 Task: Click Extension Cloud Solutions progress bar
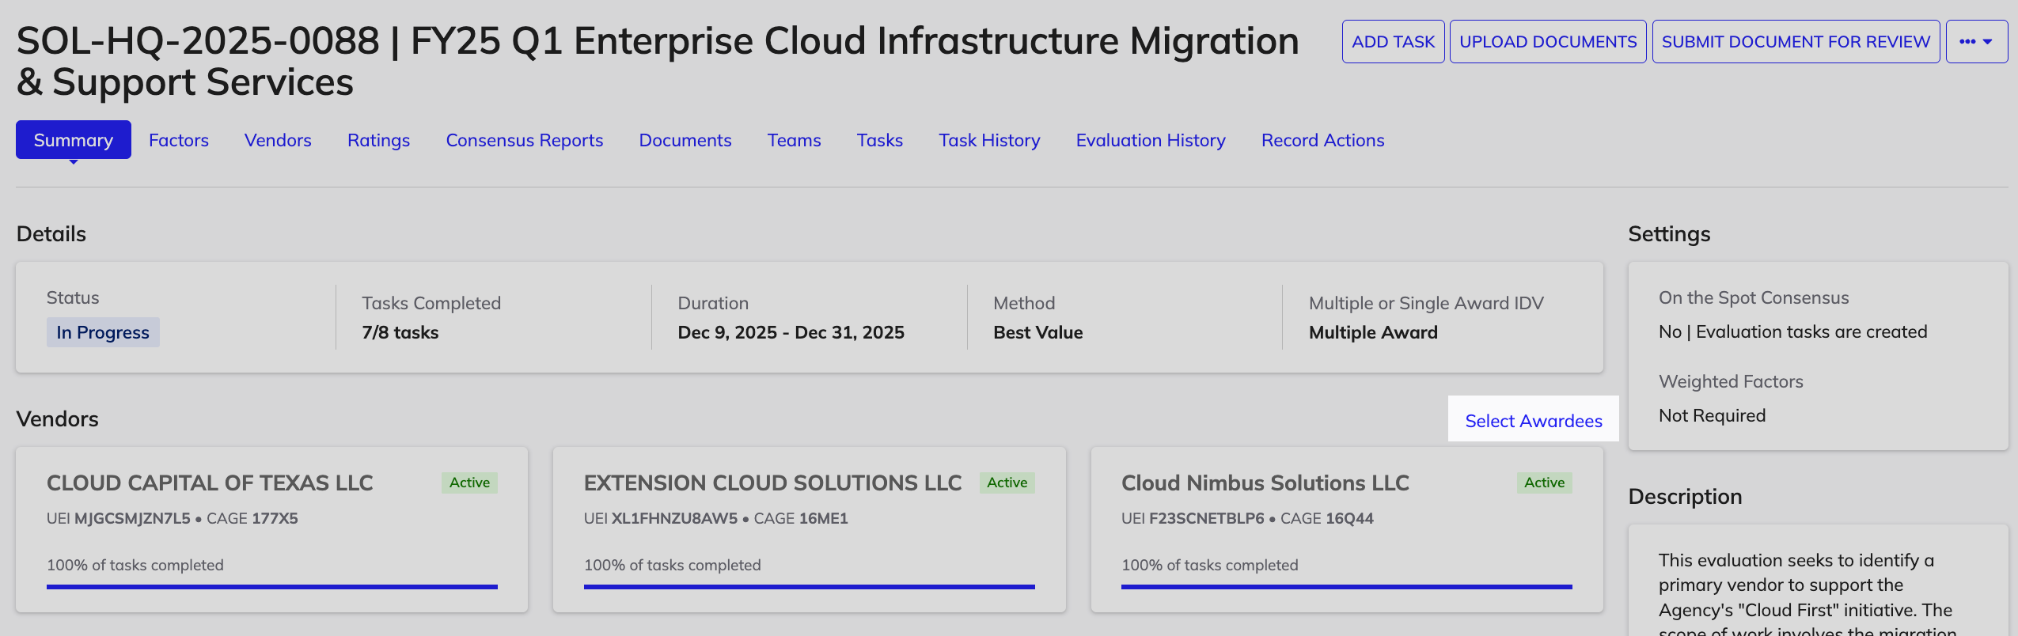[809, 587]
